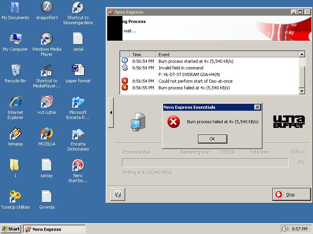Viewport: 313px width, 234px height.
Task: Click the burn progress bar
Action: pos(205,163)
